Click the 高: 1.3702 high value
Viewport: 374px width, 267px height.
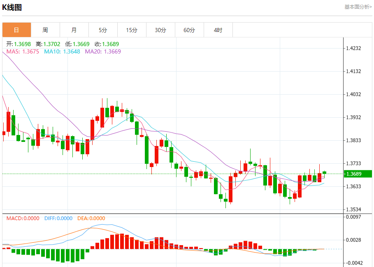48,44
